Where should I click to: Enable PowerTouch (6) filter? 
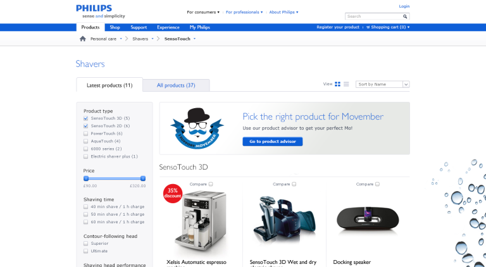(x=86, y=133)
